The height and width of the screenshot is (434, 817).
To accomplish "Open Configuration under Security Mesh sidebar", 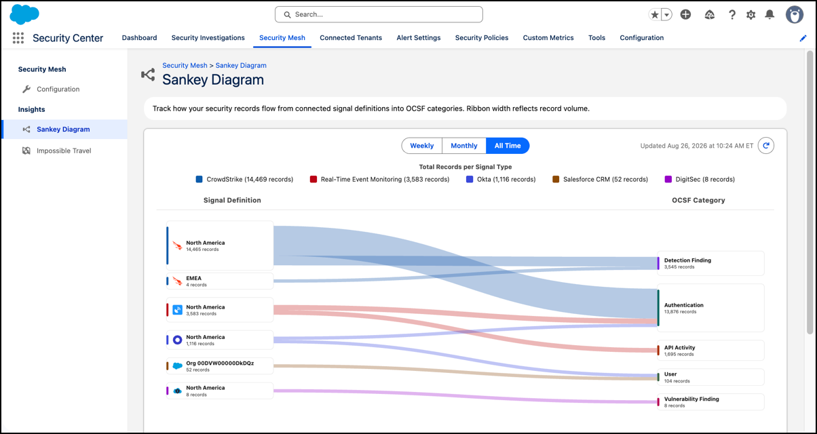I will tap(58, 89).
